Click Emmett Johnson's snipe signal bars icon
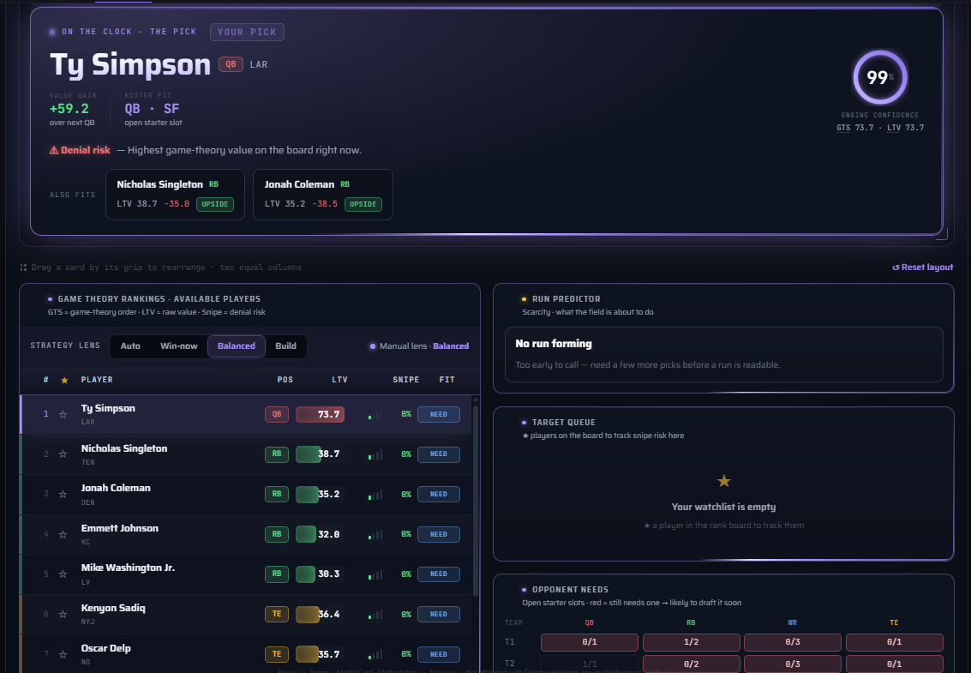 tap(375, 534)
